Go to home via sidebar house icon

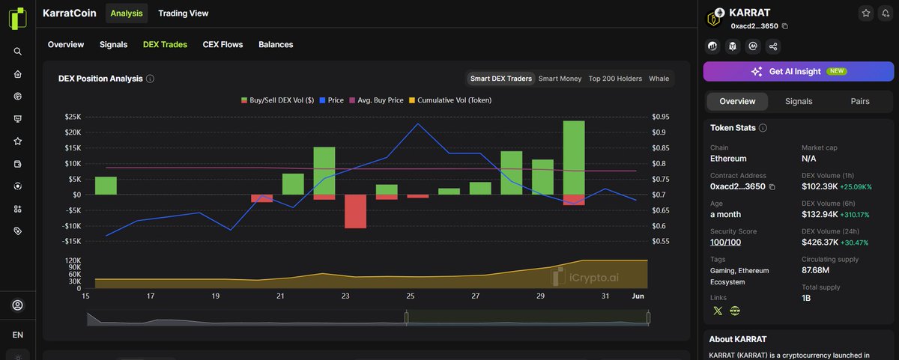pyautogui.click(x=17, y=74)
